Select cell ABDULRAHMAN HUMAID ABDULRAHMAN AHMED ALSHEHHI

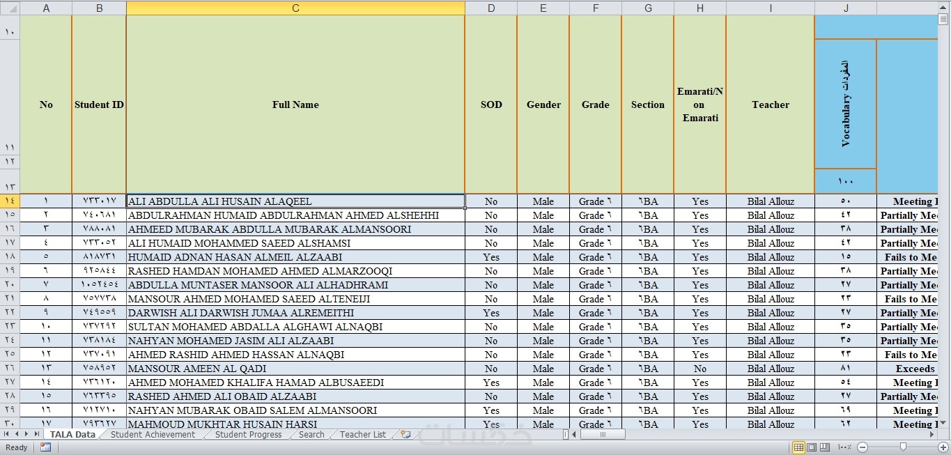click(295, 215)
